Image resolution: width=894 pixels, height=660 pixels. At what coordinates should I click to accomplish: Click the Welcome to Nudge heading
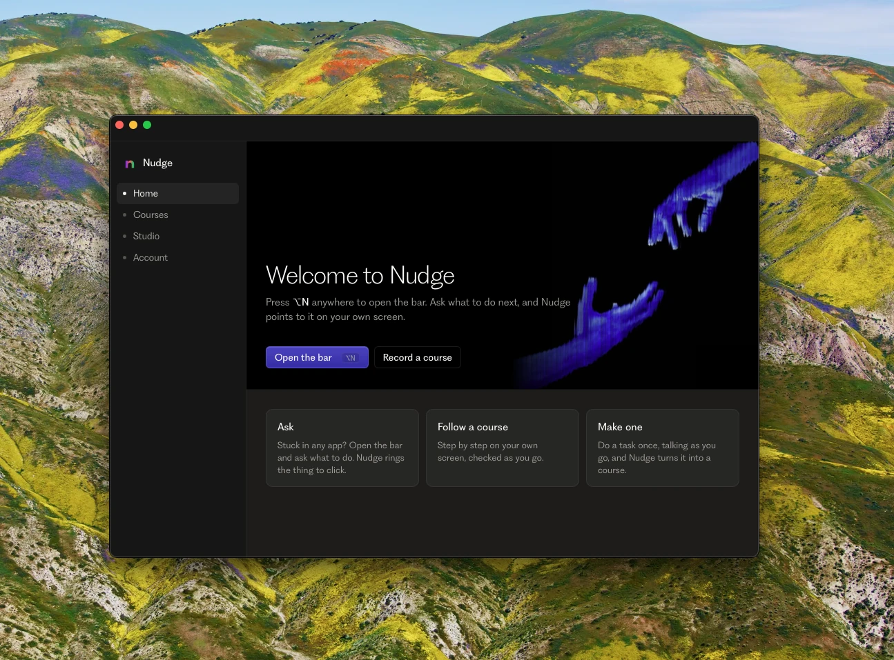click(360, 275)
